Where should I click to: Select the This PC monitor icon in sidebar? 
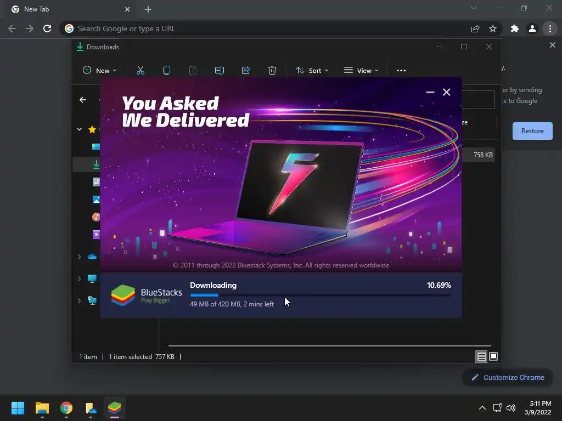[x=92, y=278]
